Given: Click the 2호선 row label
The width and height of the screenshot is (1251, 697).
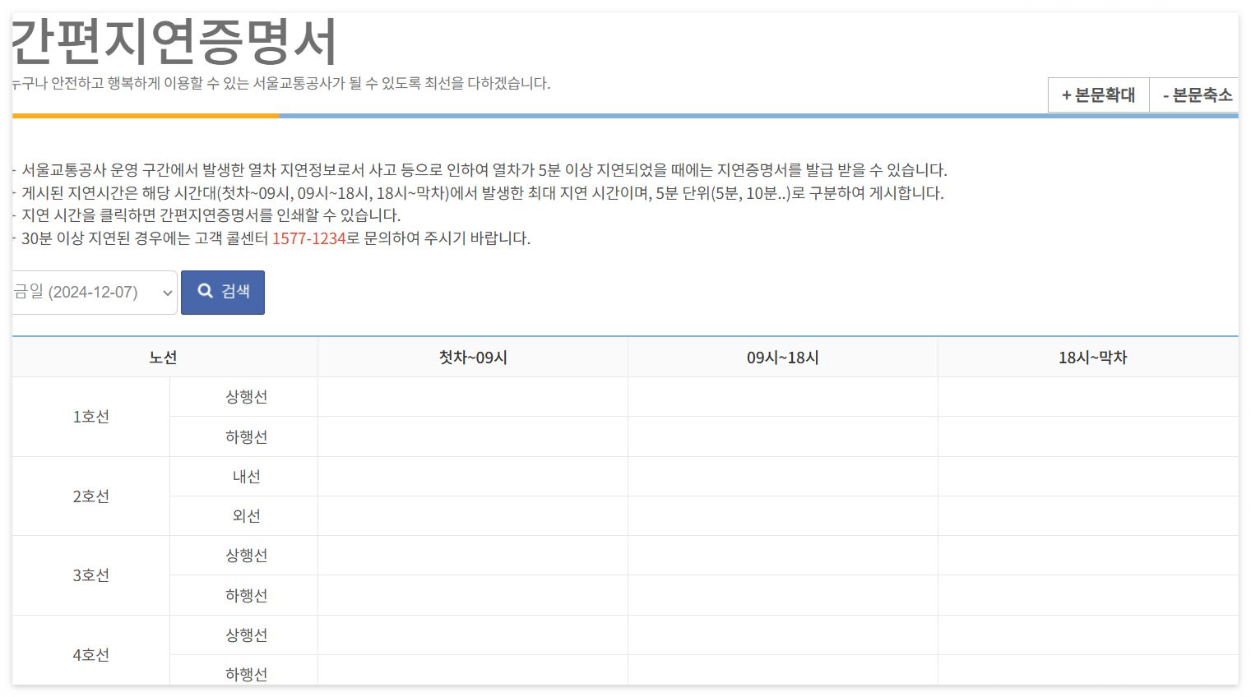Looking at the screenshot, I should [x=91, y=496].
